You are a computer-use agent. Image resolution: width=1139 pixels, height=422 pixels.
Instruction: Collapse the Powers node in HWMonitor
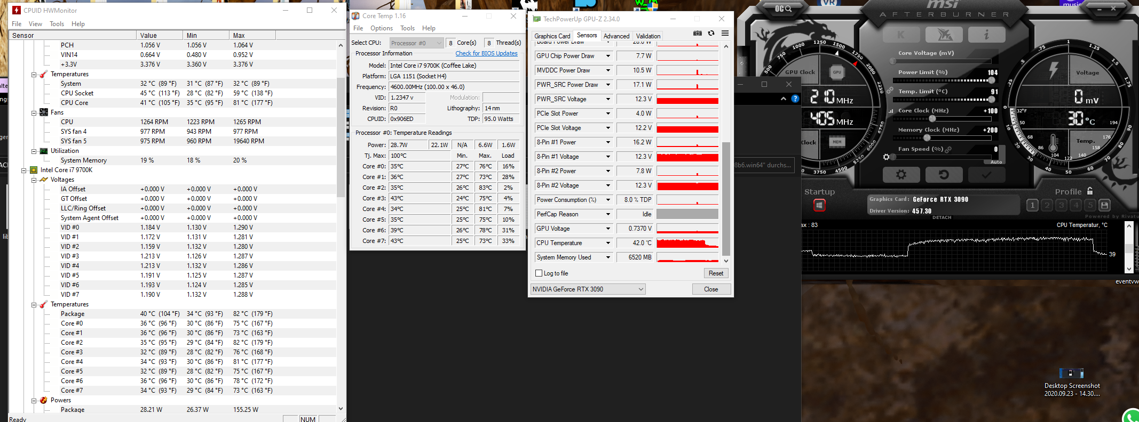pyautogui.click(x=34, y=401)
